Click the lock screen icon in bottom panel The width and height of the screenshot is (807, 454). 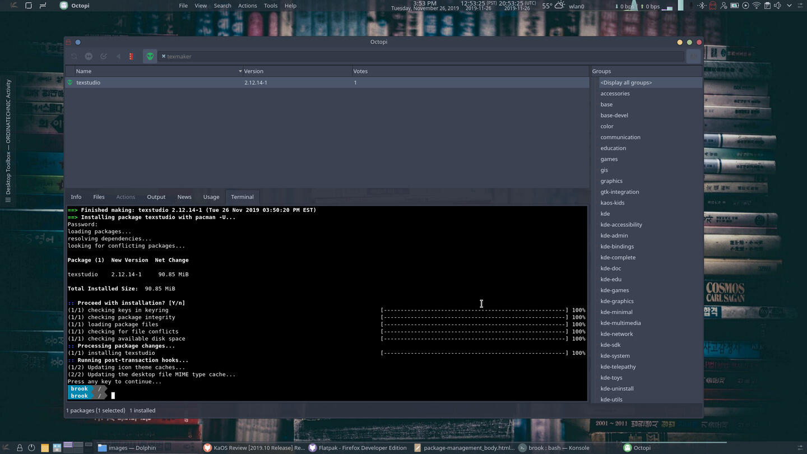20,448
